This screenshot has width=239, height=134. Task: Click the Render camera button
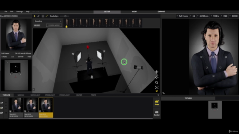click(157, 113)
